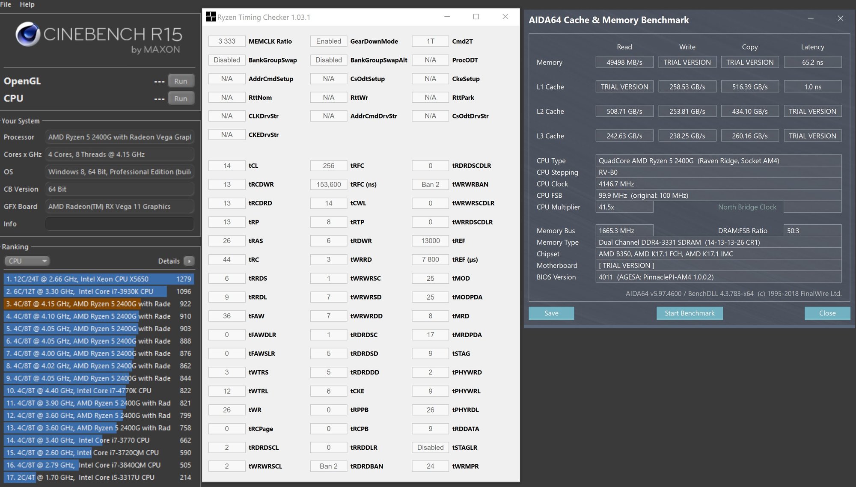Click the Memory Latency 65.2 ns result
This screenshot has width=856, height=487.
point(813,62)
